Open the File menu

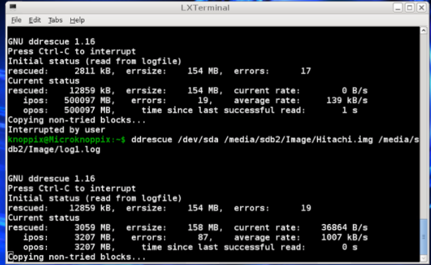point(16,20)
